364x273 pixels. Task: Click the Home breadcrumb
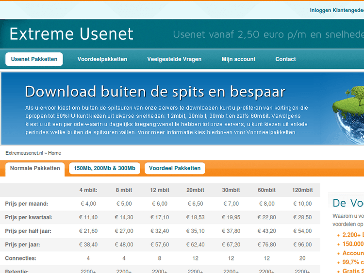[x=54, y=153]
